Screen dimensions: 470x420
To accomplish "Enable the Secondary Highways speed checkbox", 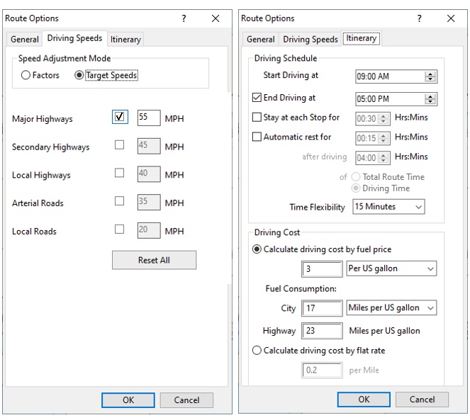I will 120,145.
